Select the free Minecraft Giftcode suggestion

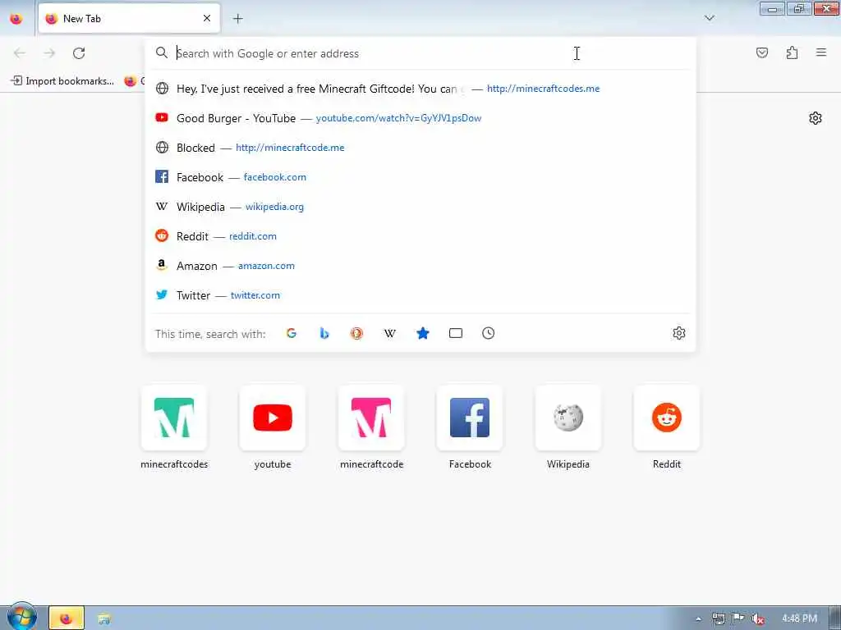coord(420,89)
